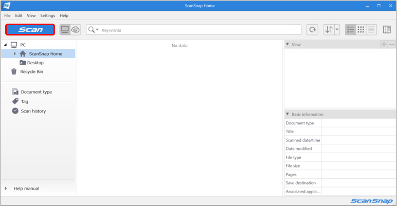Minimize the ScanSnap Home window
This screenshot has height=206, width=397.
(x=367, y=6)
